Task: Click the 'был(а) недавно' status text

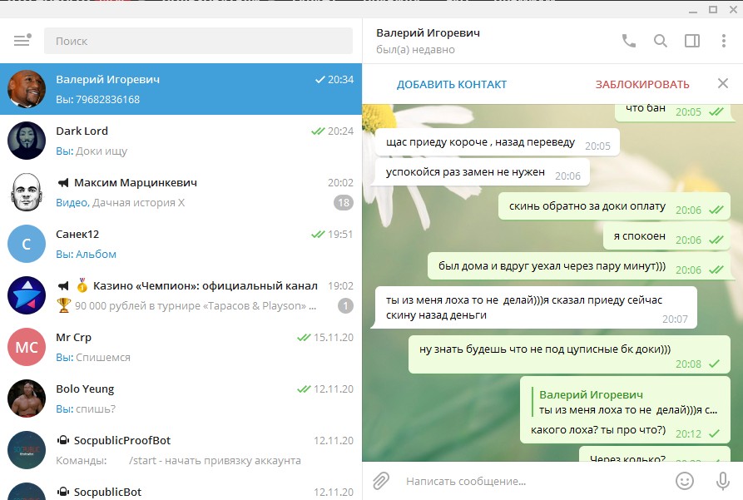Action: [415, 50]
